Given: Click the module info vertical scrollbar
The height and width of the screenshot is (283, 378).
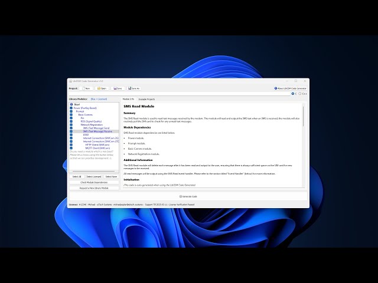Looking at the screenshot, I should click(x=303, y=117).
